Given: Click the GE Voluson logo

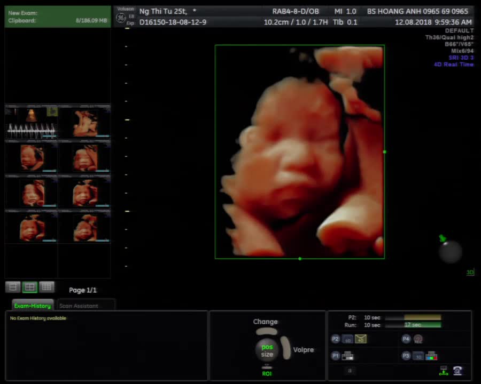Looking at the screenshot, I should point(121,18).
